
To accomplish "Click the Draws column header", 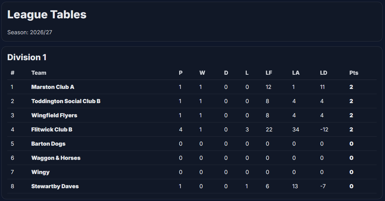I will 226,73.
